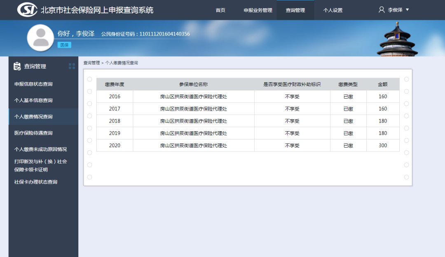445x257 pixels.
Task: Click the SI social insurance logo
Action: [27, 10]
